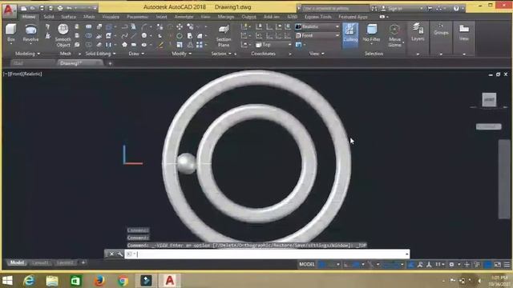Click the Smooth Object mesh tool

pyautogui.click(x=63, y=35)
